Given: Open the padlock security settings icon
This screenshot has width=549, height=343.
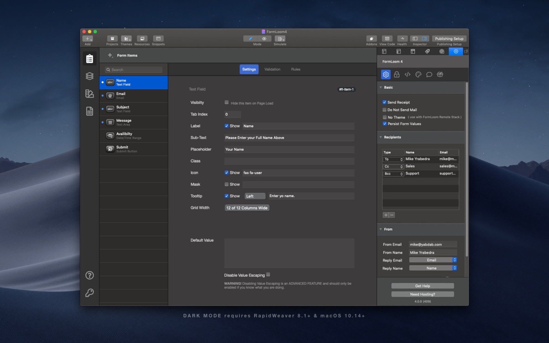Looking at the screenshot, I should [x=396, y=74].
